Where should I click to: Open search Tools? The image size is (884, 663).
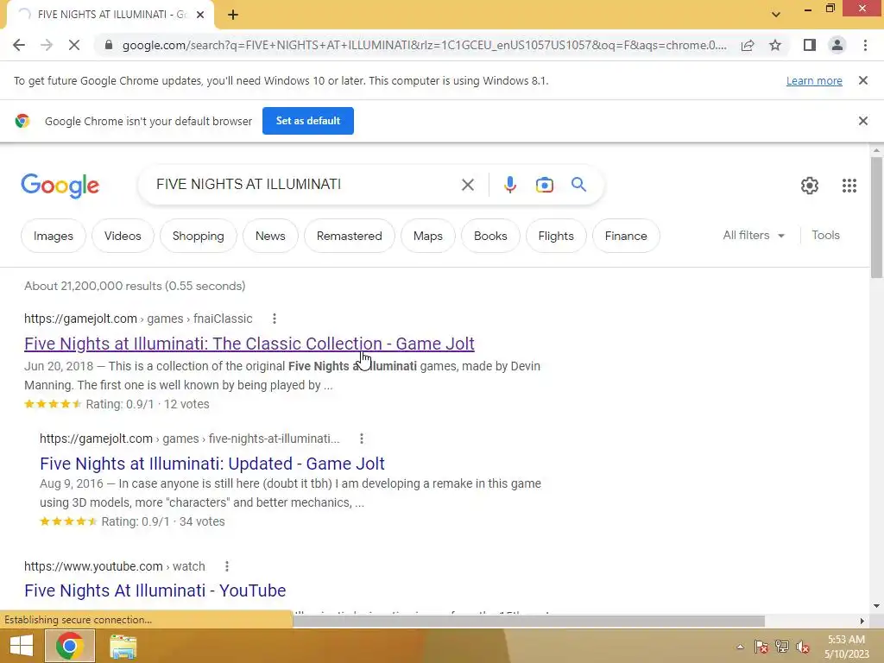tap(825, 235)
